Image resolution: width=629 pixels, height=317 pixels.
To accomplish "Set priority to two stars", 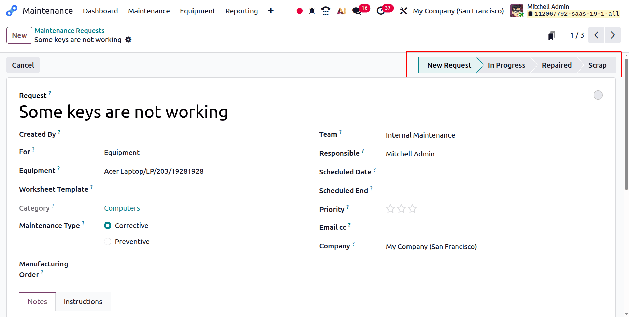I will (401, 208).
